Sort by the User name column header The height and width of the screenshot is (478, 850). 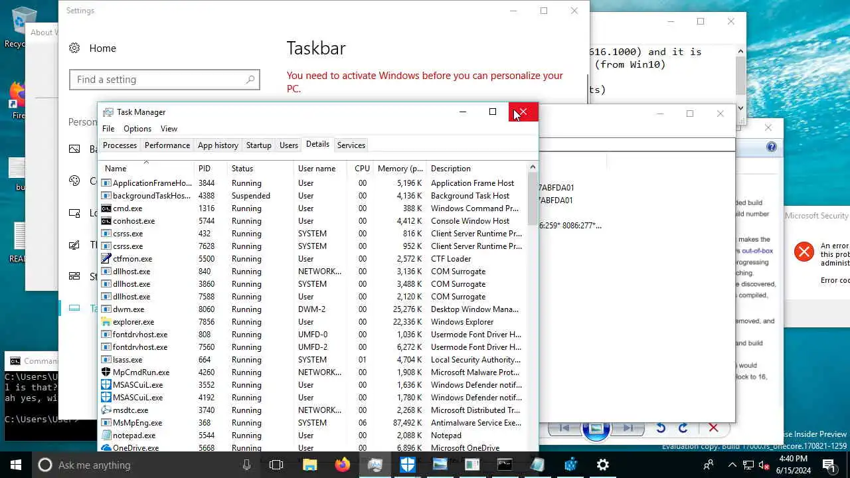pos(320,169)
